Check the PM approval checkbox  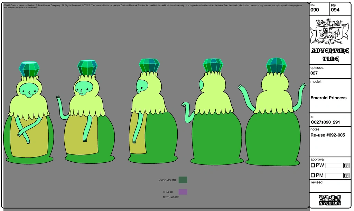(313, 175)
